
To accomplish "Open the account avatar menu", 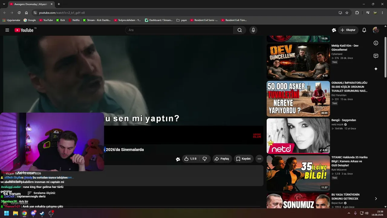I will (376, 30).
